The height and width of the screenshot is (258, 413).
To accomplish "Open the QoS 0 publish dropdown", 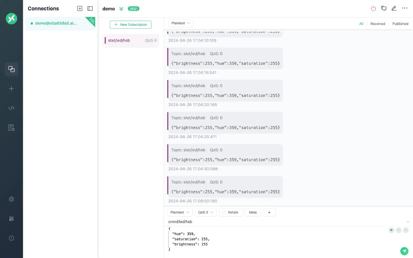I will click(x=206, y=212).
